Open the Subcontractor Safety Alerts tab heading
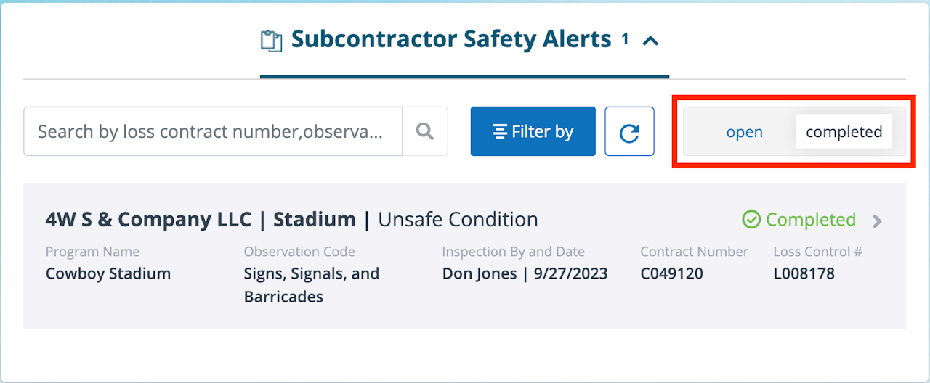The image size is (930, 383). (450, 39)
